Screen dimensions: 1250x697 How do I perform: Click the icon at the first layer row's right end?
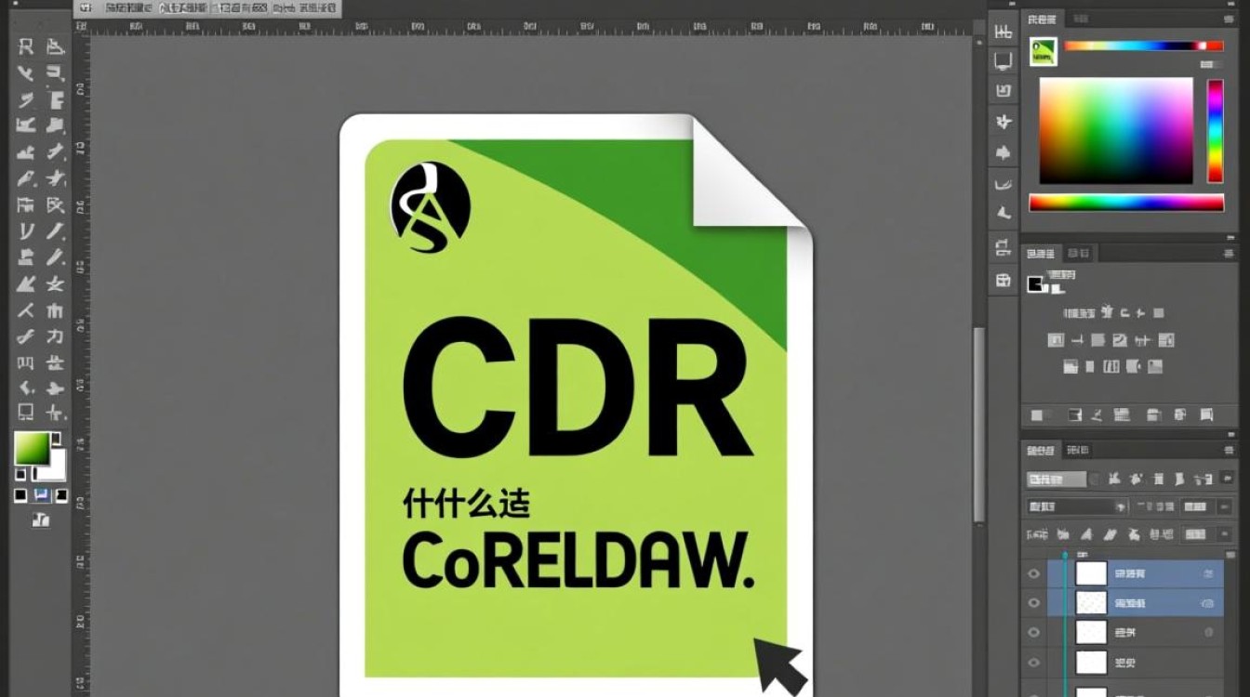click(x=1208, y=574)
